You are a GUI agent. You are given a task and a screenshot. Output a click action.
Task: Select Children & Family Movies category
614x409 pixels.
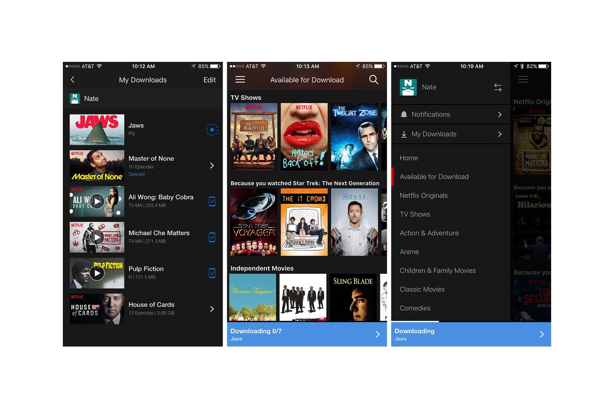(438, 270)
